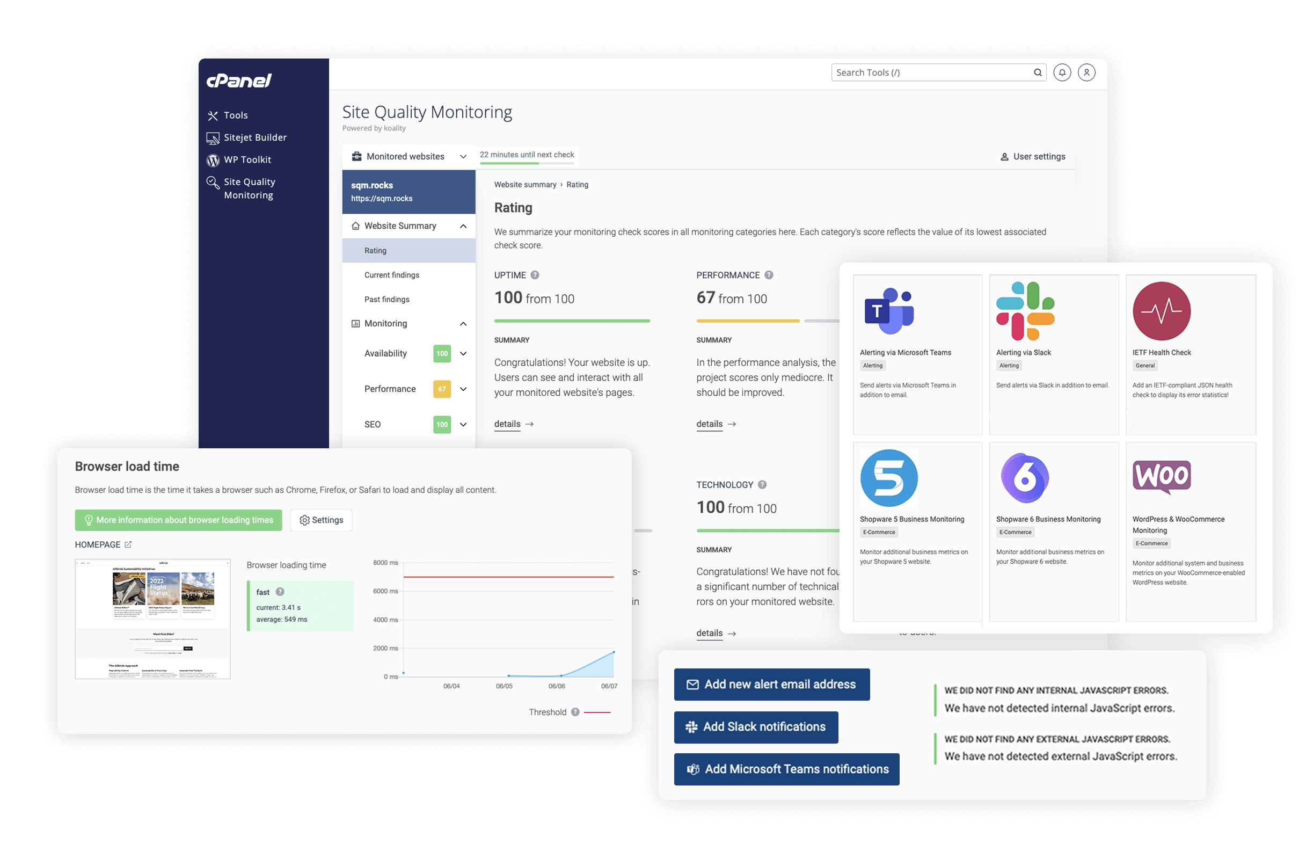1306x844 pixels.
Task: Click the 06/07 point on load chart
Action: click(x=614, y=652)
